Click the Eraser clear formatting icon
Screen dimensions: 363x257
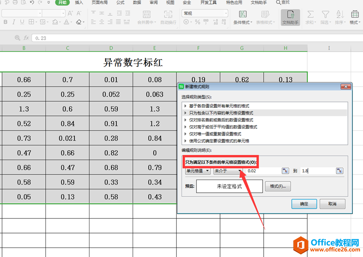click(79, 22)
